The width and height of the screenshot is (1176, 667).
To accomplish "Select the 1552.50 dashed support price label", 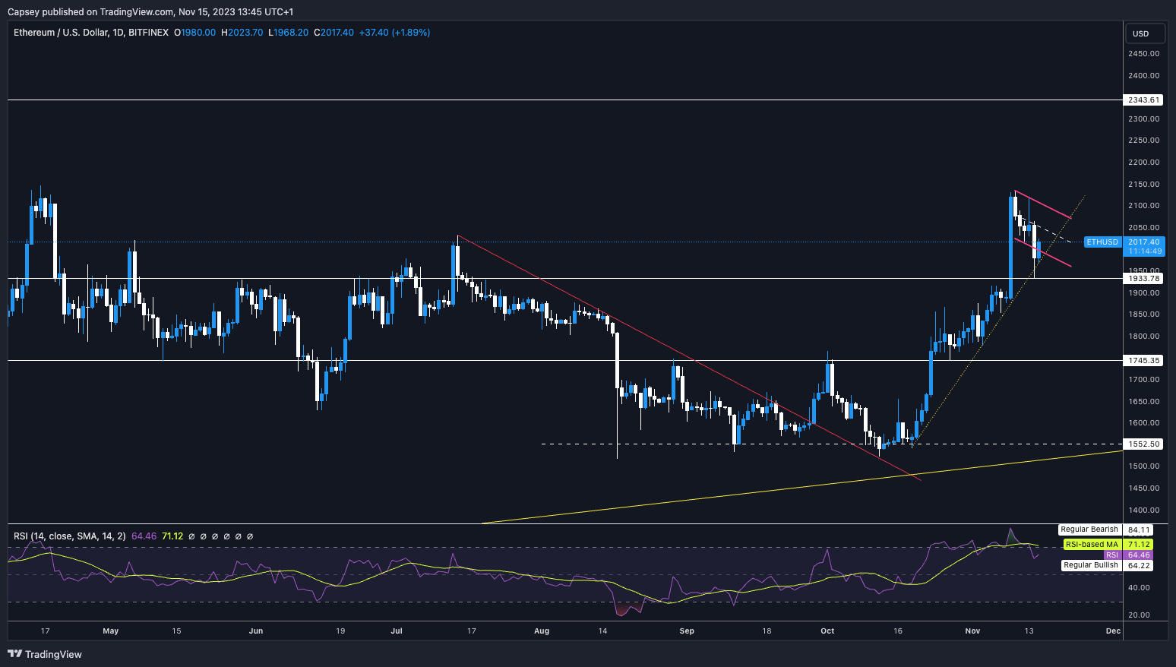I will [x=1144, y=444].
